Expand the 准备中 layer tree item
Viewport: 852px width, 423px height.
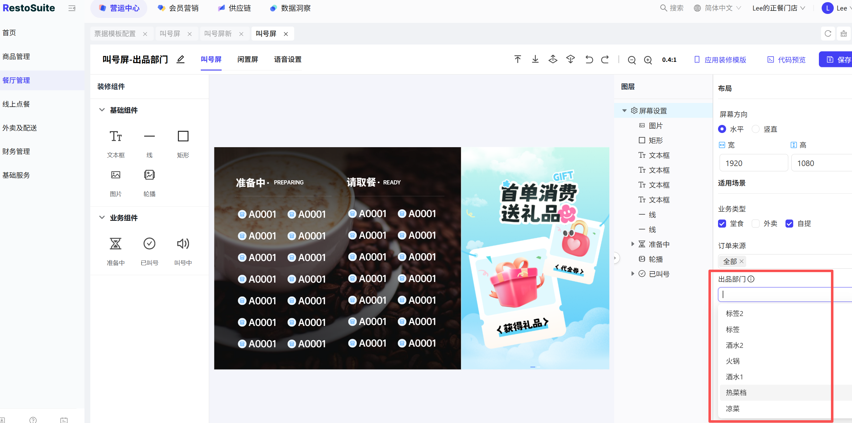point(632,244)
